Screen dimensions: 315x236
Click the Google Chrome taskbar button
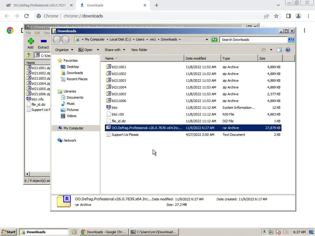[x=103, y=232]
